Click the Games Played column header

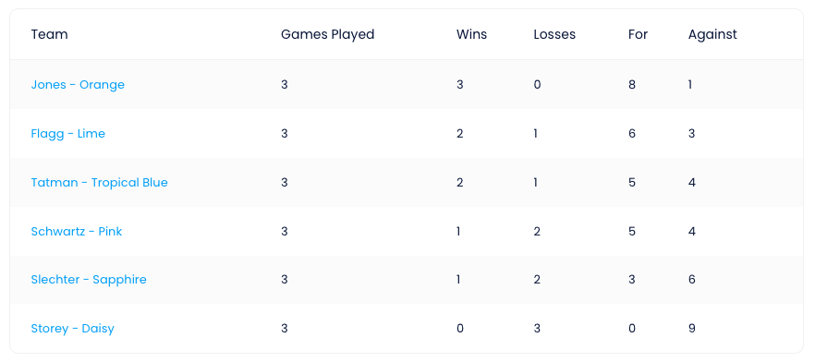[327, 34]
